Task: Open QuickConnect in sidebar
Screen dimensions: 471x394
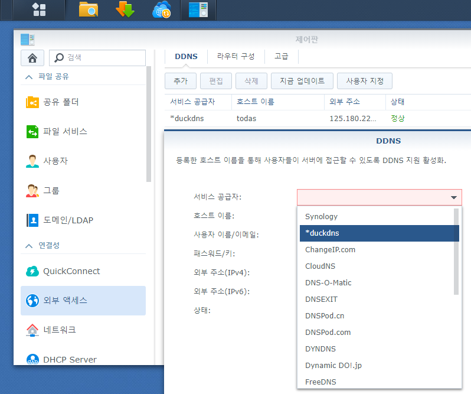Action: pyautogui.click(x=83, y=271)
